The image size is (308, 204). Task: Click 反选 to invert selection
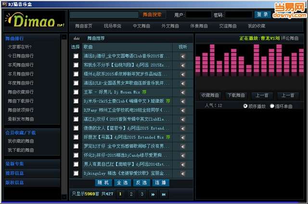[x=141, y=183]
